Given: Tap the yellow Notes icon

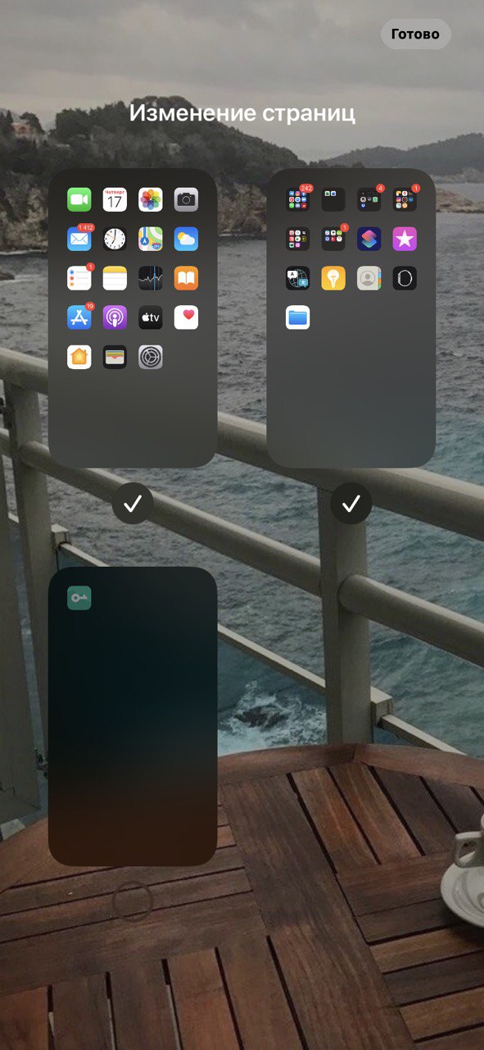Looking at the screenshot, I should tap(115, 278).
